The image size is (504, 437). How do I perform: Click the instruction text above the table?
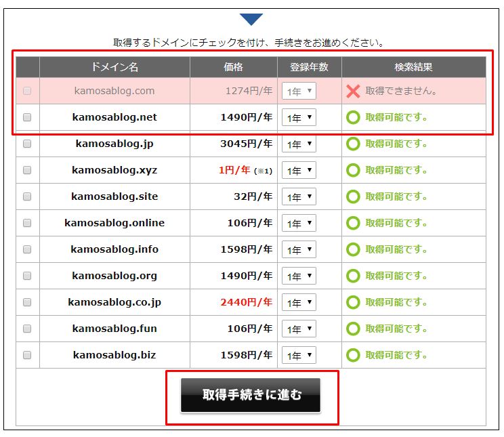coord(249,43)
